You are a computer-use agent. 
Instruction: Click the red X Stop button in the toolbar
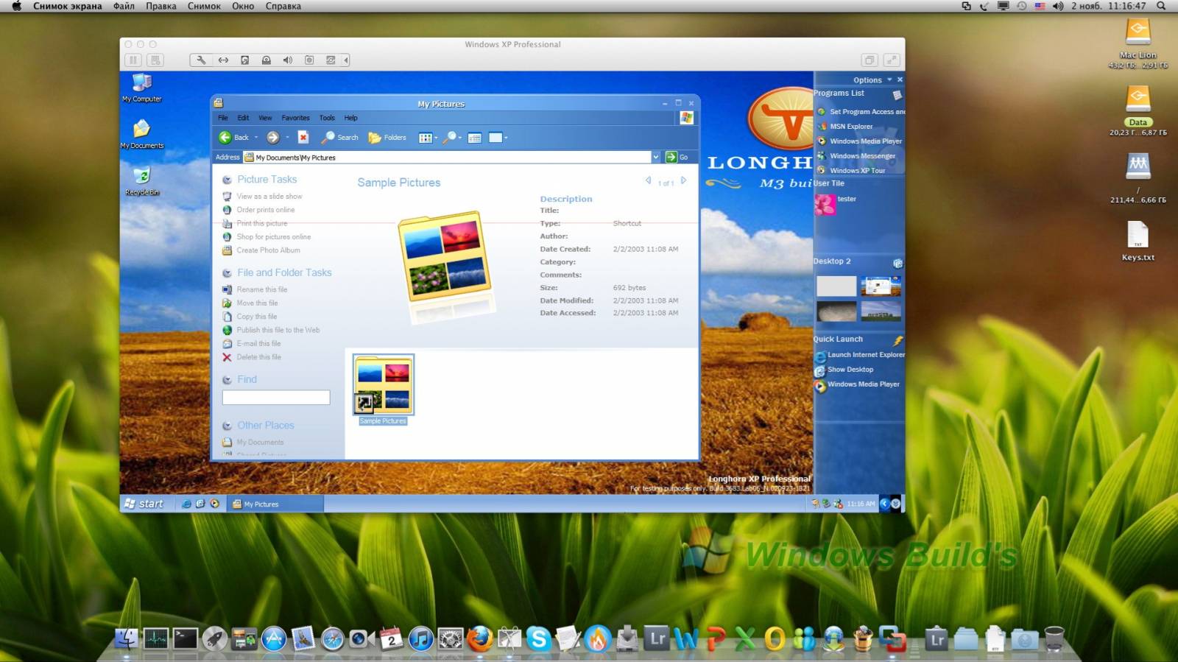coord(303,138)
